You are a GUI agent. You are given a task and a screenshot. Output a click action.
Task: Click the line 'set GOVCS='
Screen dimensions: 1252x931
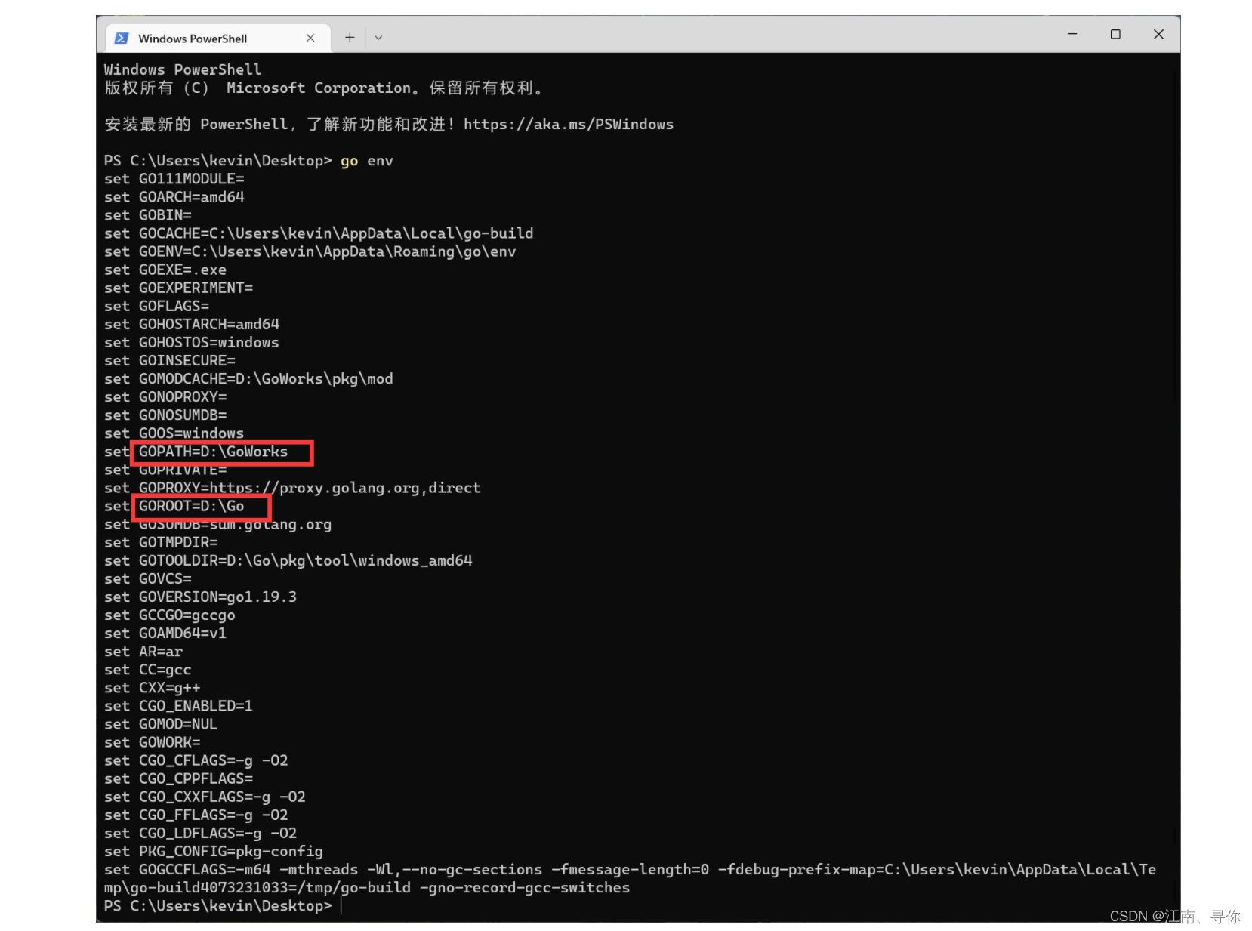tap(148, 578)
